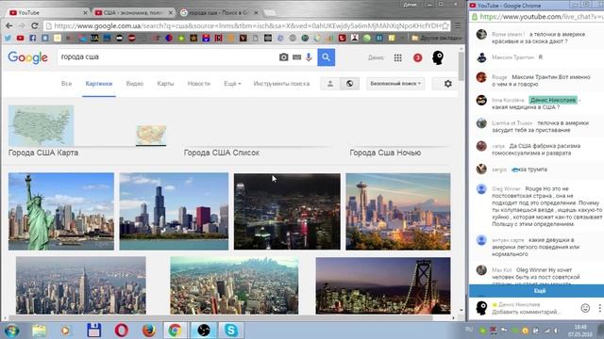Click 'Города США Карта' suggestion
Image resolution: width=604 pixels, height=339 pixels.
pos(43,153)
